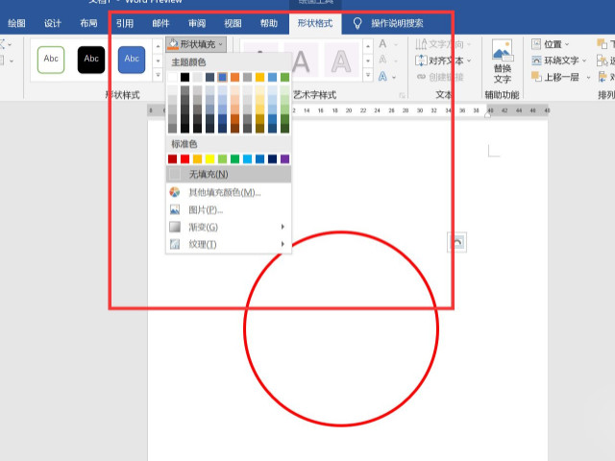Open the Review (审阅) ribbon tab
The width and height of the screenshot is (615, 461).
197,23
